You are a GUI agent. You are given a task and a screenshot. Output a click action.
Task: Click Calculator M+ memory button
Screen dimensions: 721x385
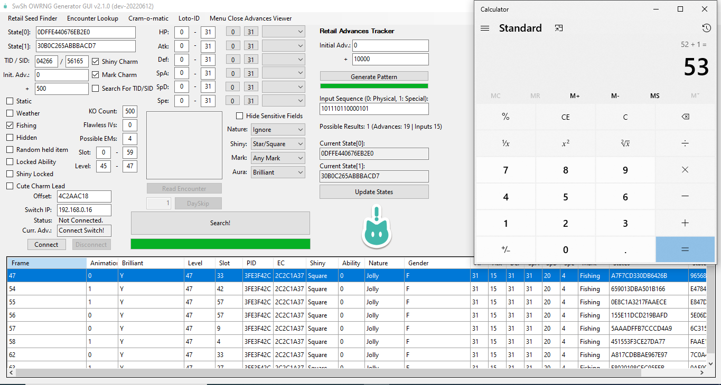(x=575, y=96)
